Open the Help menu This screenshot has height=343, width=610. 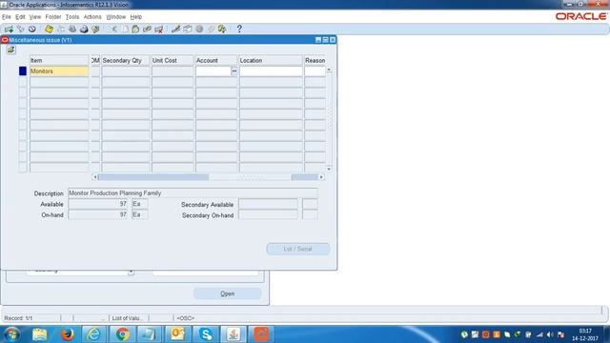(x=135, y=17)
